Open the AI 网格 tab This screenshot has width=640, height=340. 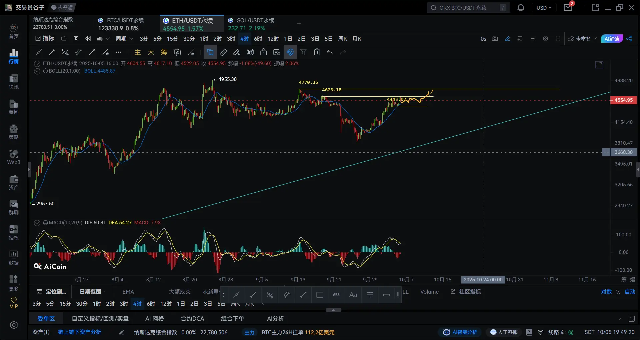154,318
